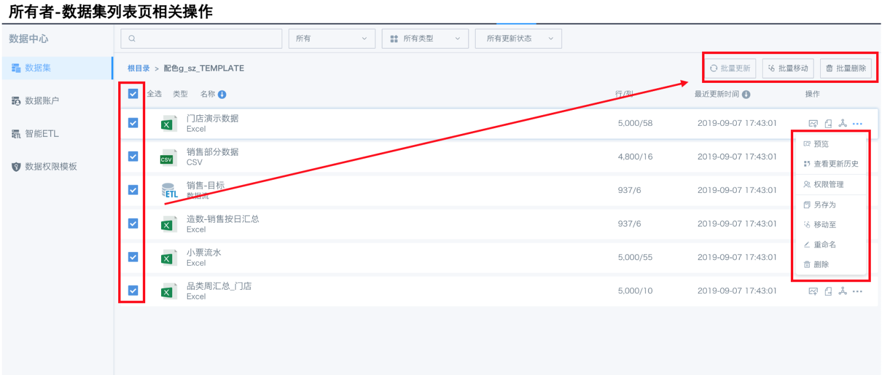Open the more options icon for 门店演示数据

[857, 123]
